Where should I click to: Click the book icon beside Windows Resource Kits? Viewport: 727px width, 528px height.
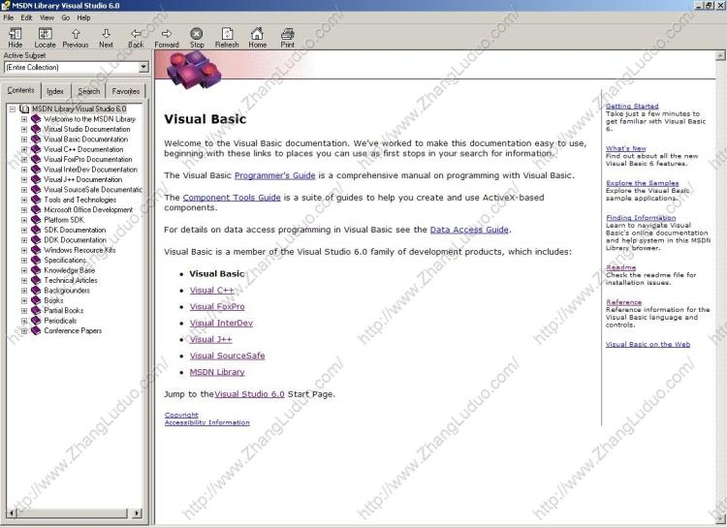tap(36, 250)
